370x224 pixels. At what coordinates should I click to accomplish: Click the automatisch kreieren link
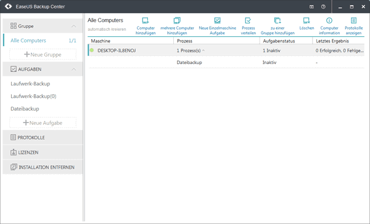(107, 30)
